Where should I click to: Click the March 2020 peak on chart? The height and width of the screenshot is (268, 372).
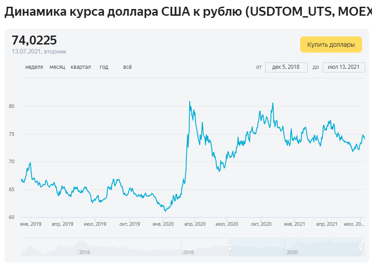coord(190,101)
